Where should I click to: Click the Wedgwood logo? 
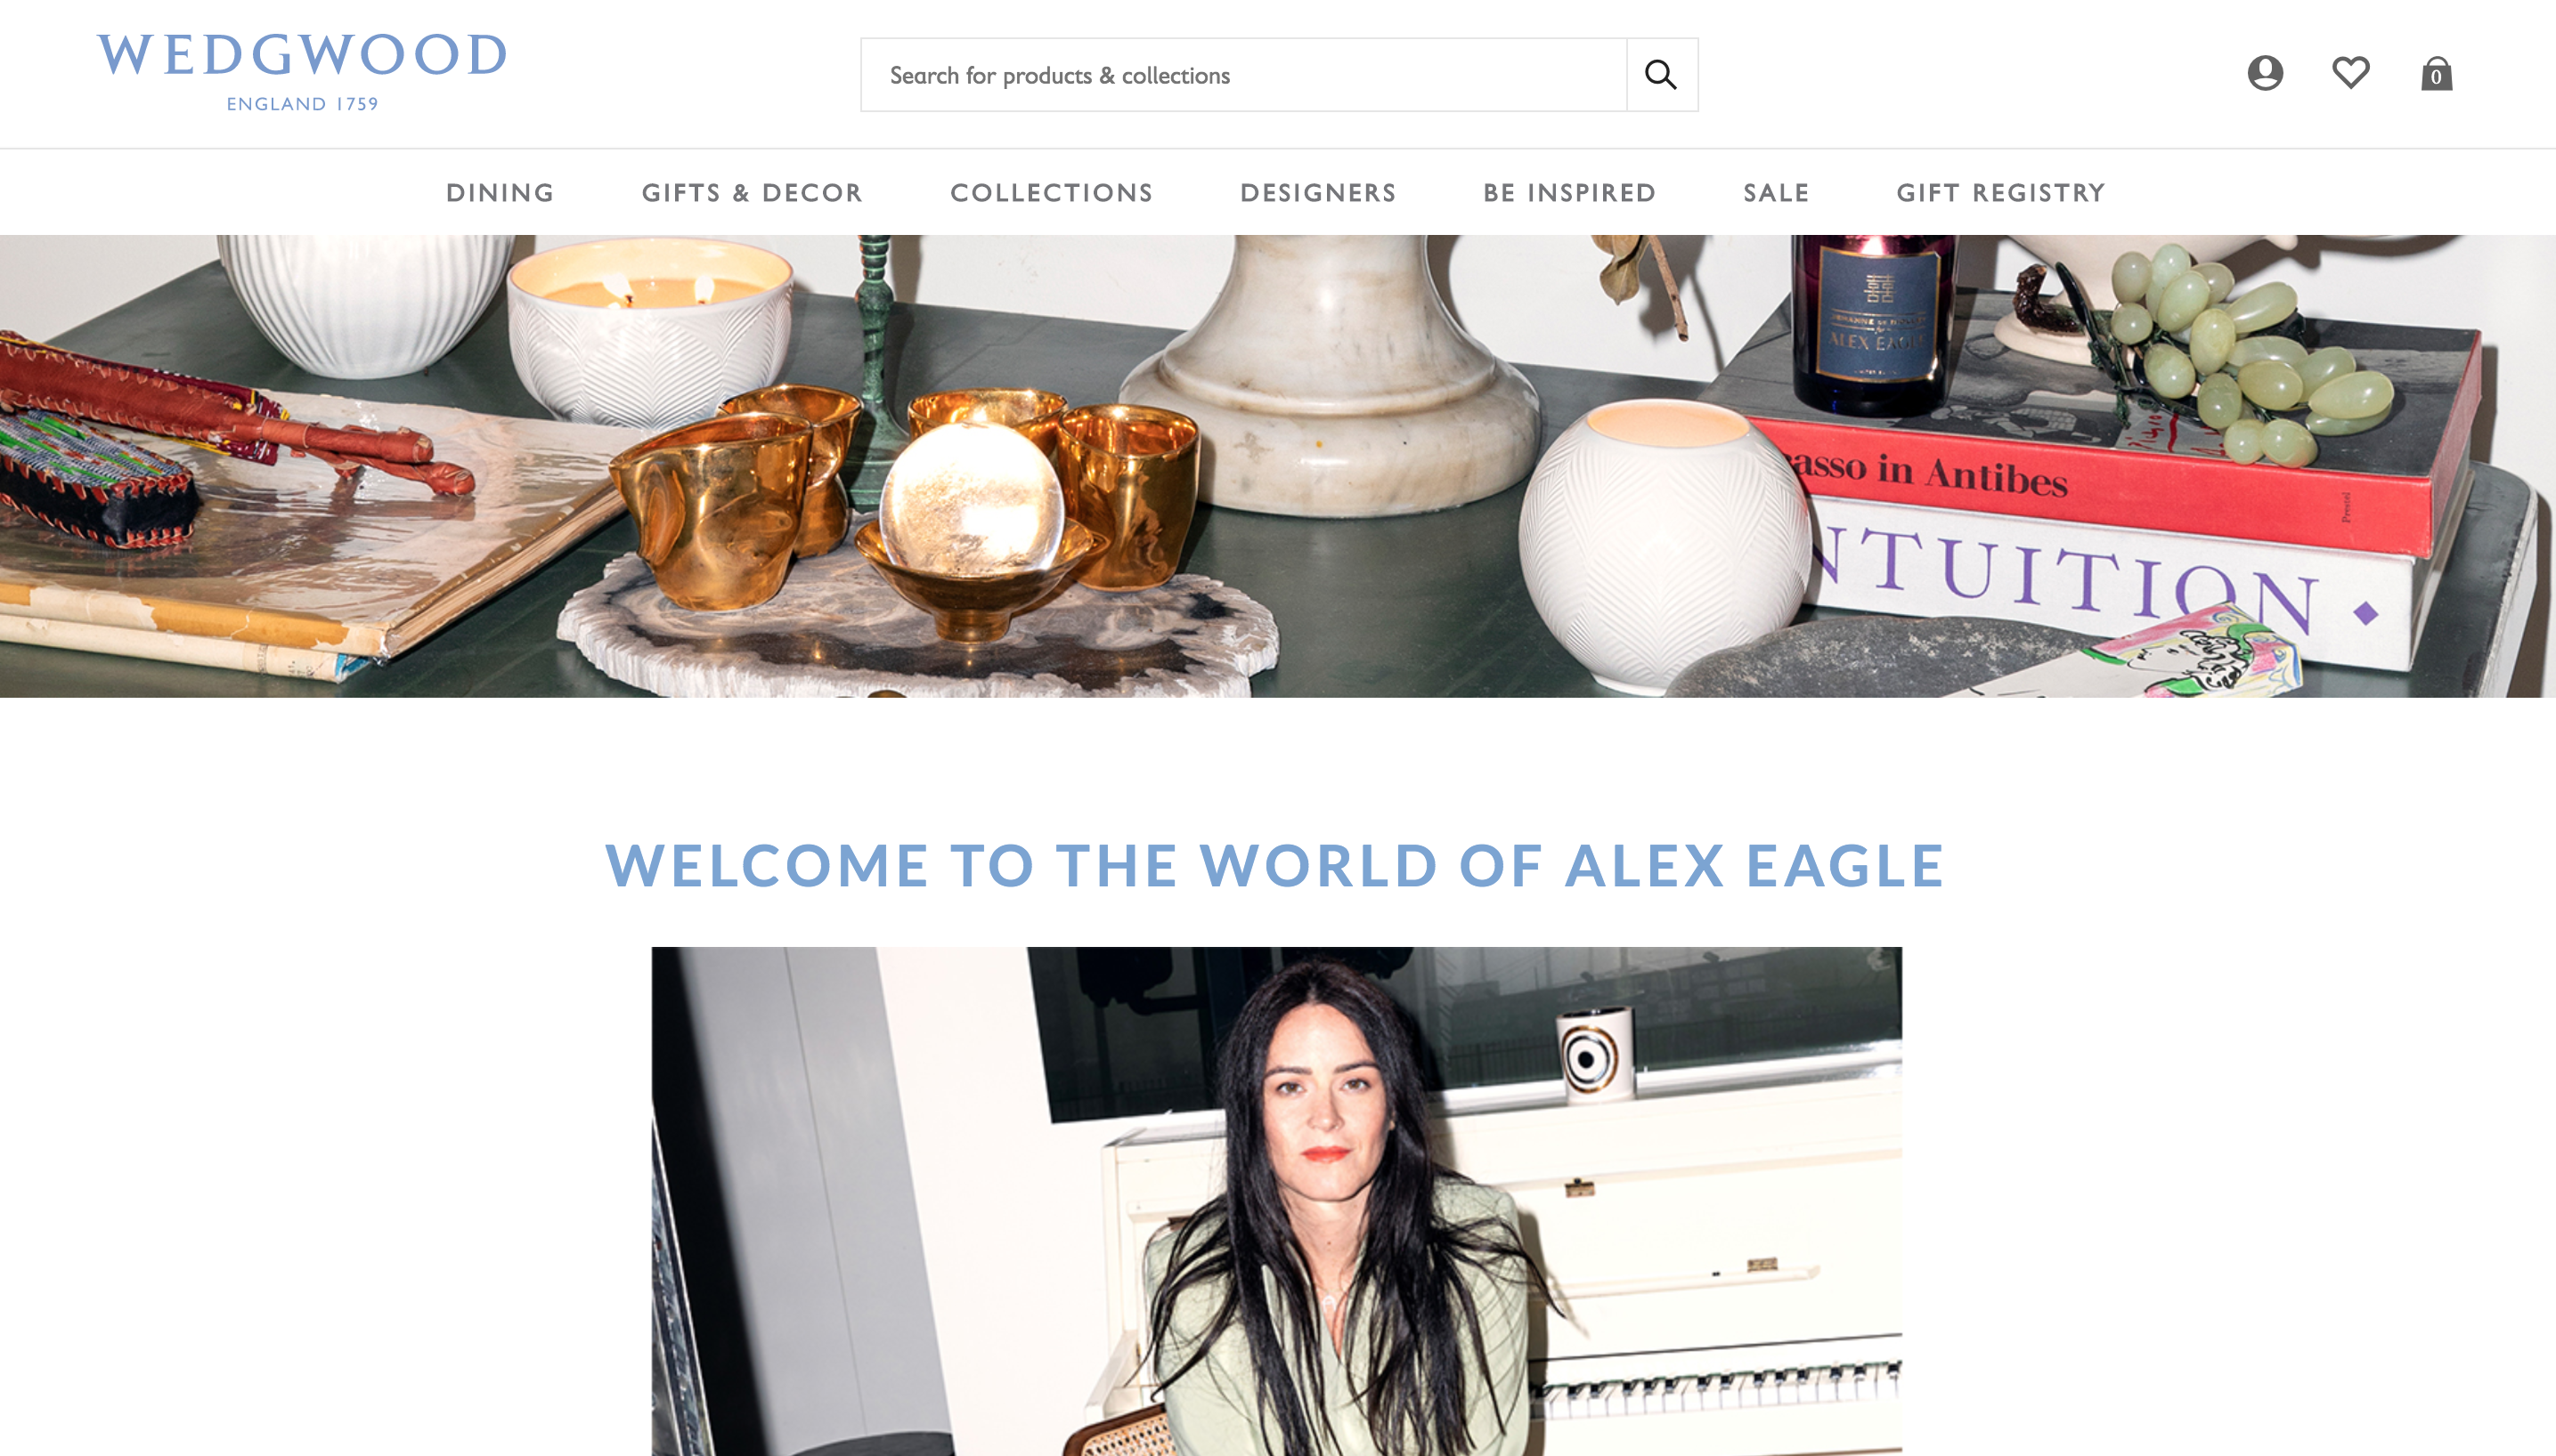pos(302,71)
